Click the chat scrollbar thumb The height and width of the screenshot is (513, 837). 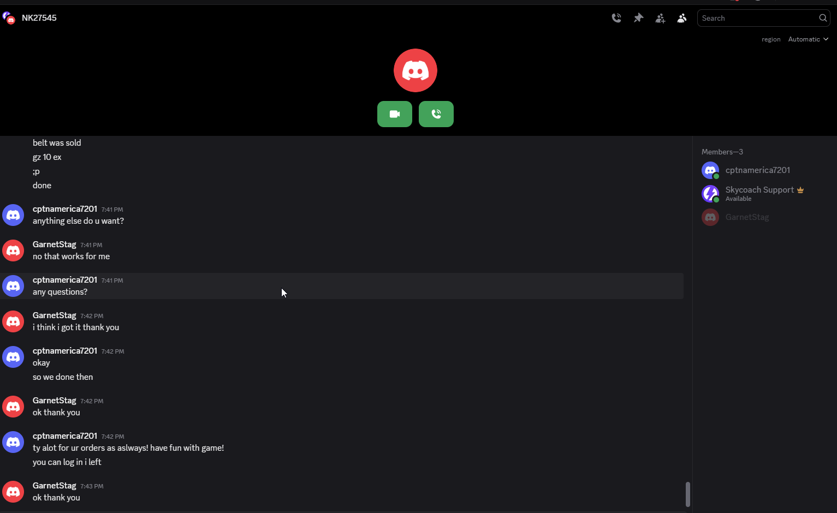point(687,494)
